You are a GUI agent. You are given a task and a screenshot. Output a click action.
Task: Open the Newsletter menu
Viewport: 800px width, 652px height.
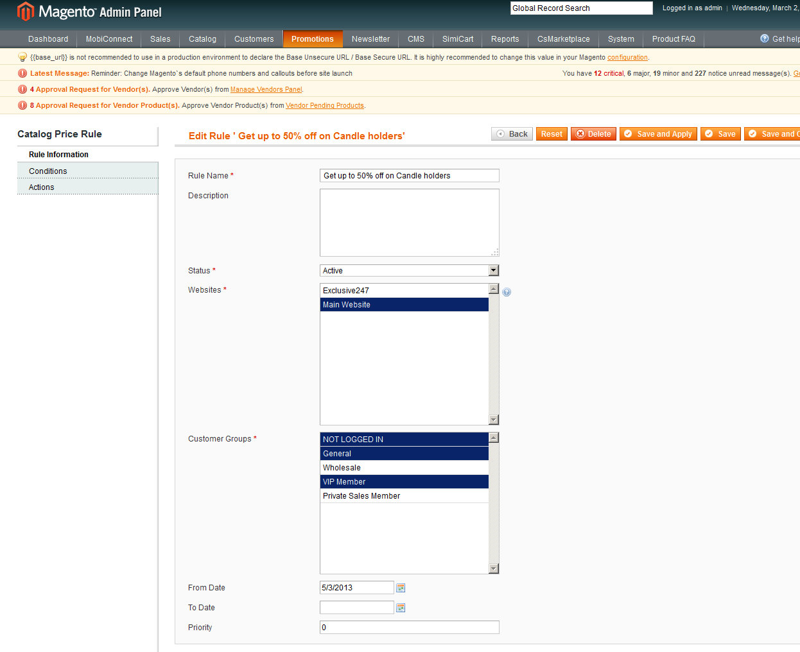point(370,39)
